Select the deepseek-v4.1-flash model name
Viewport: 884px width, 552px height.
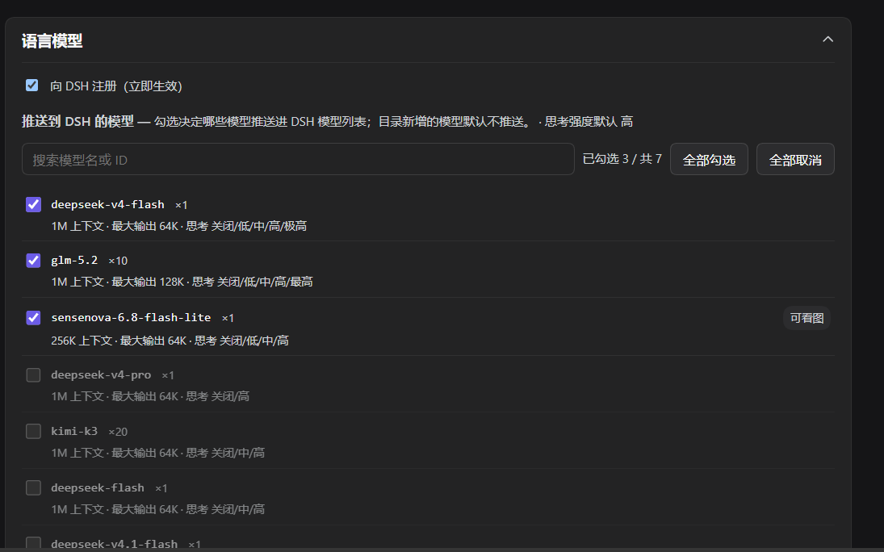click(115, 544)
